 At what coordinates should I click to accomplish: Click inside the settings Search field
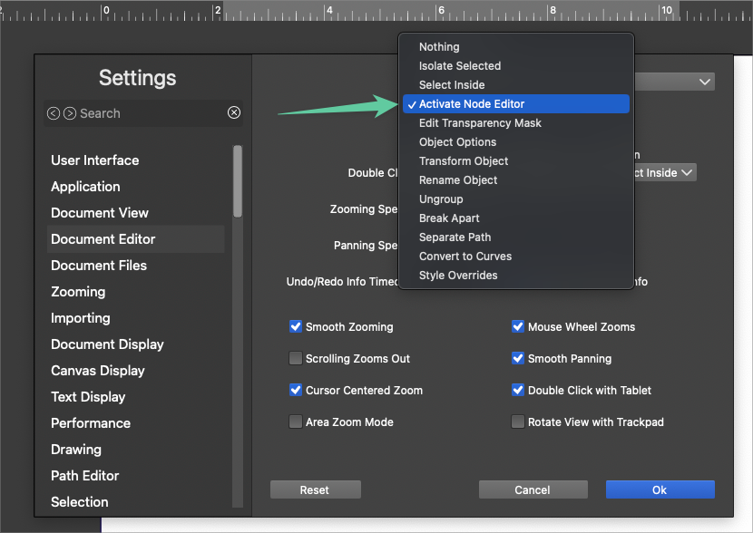pos(145,113)
